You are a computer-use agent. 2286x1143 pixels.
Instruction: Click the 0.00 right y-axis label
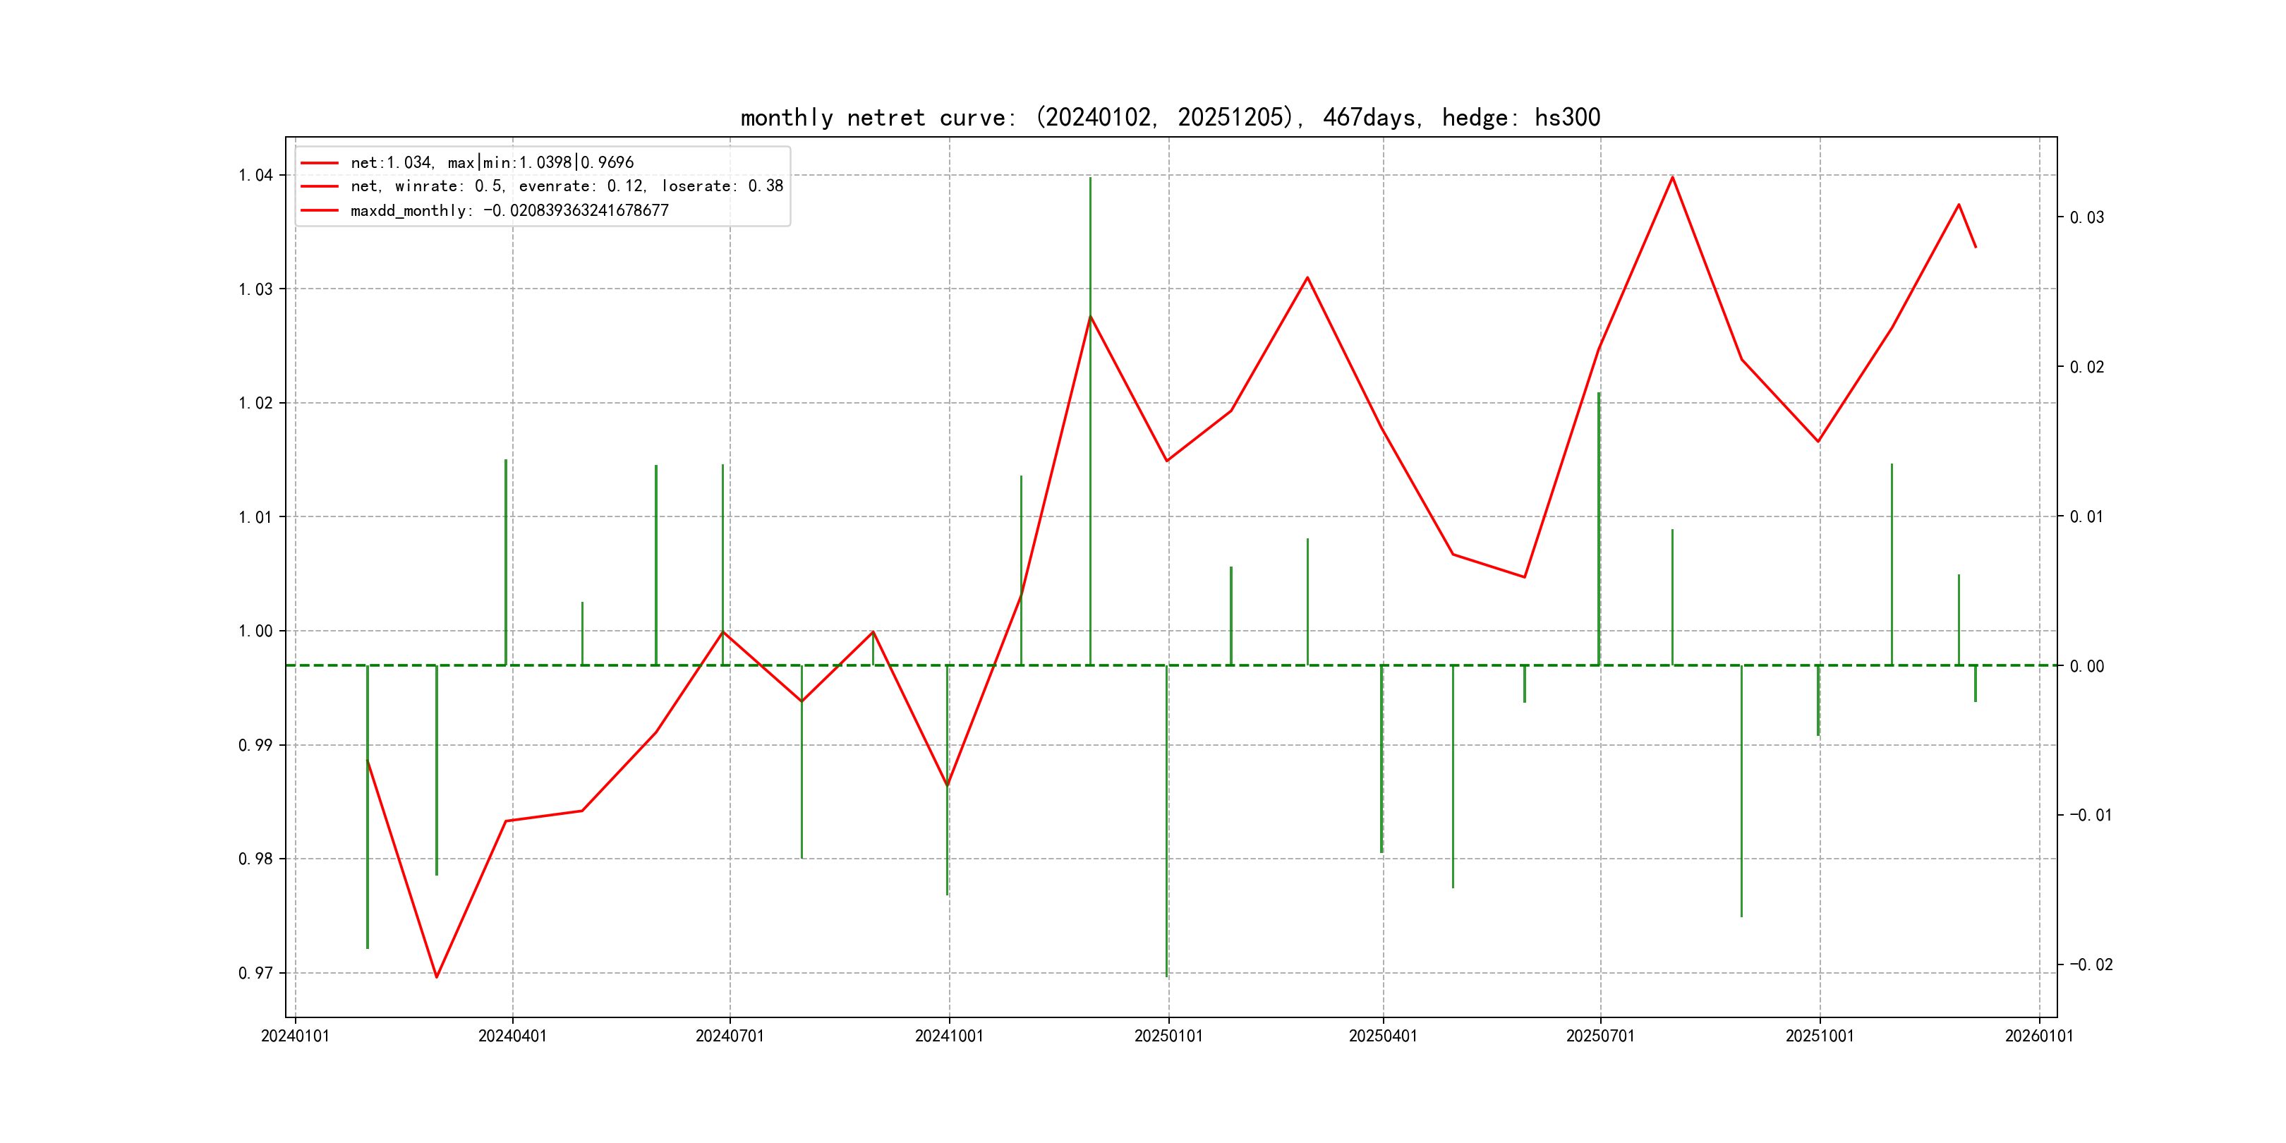point(2086,667)
